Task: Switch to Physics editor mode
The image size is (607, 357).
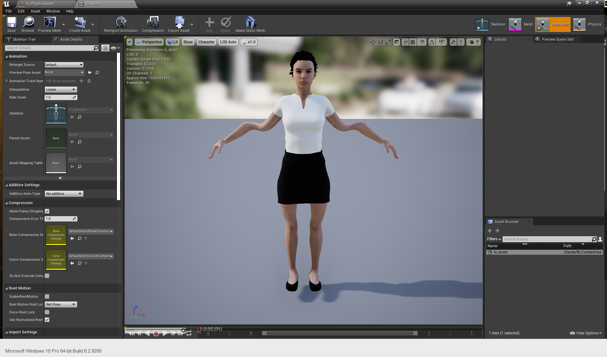Action: pos(588,24)
